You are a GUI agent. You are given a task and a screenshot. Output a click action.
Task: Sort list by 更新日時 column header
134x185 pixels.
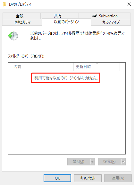tap(96, 67)
